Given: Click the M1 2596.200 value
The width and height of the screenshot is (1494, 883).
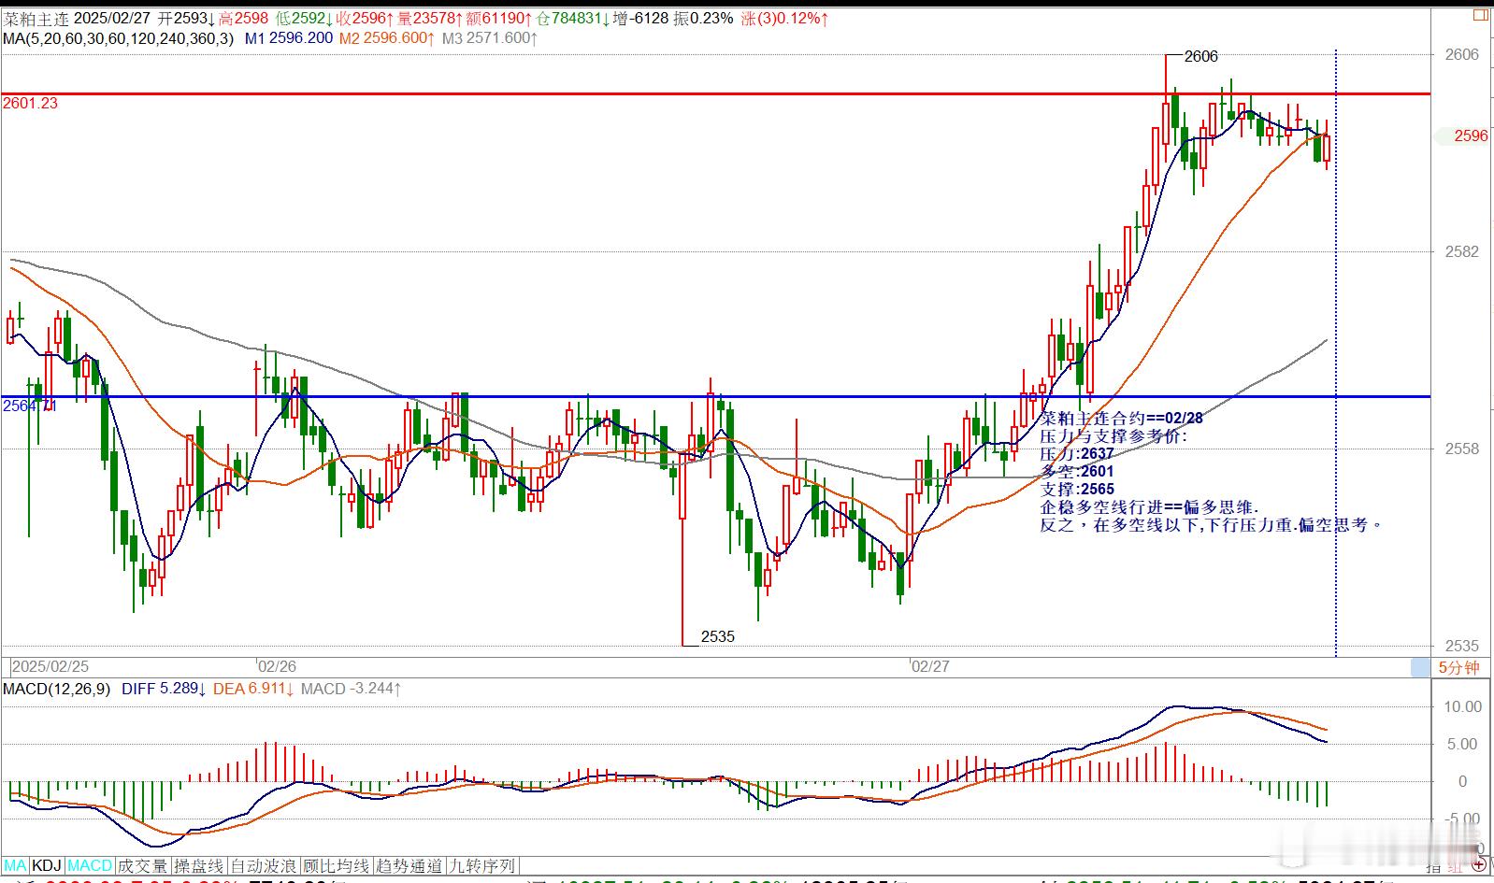Looking at the screenshot, I should pyautogui.click(x=289, y=38).
